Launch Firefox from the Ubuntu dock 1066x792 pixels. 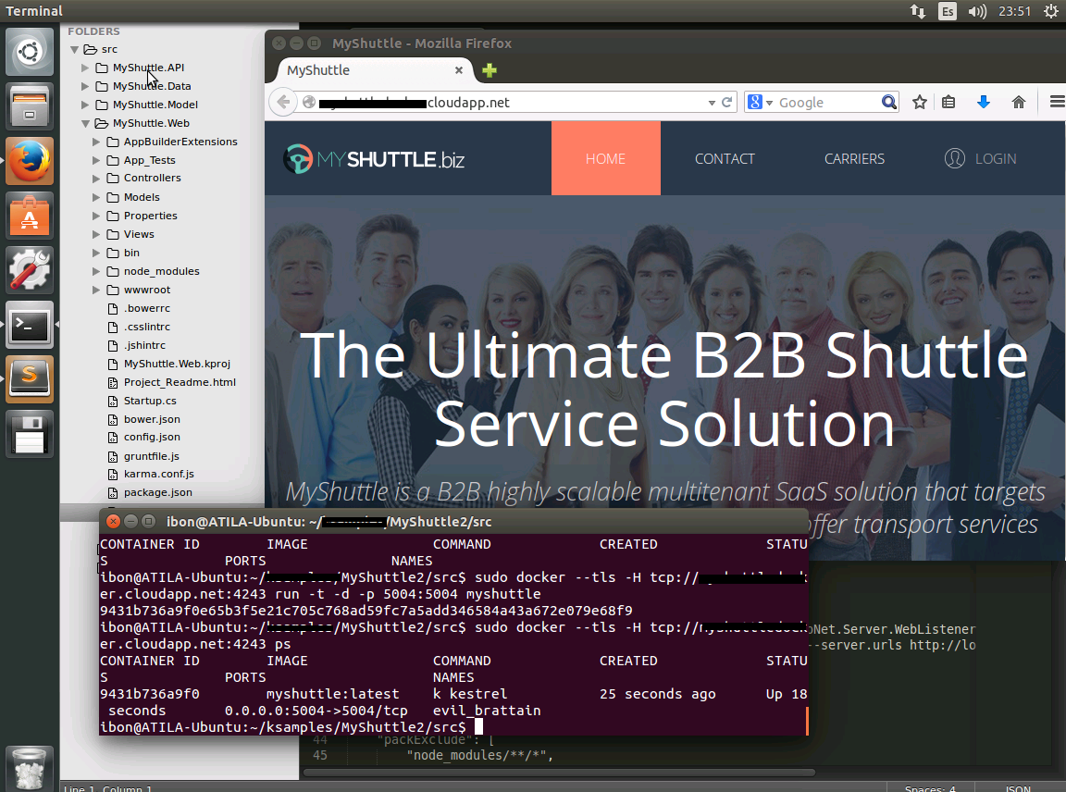pos(30,161)
